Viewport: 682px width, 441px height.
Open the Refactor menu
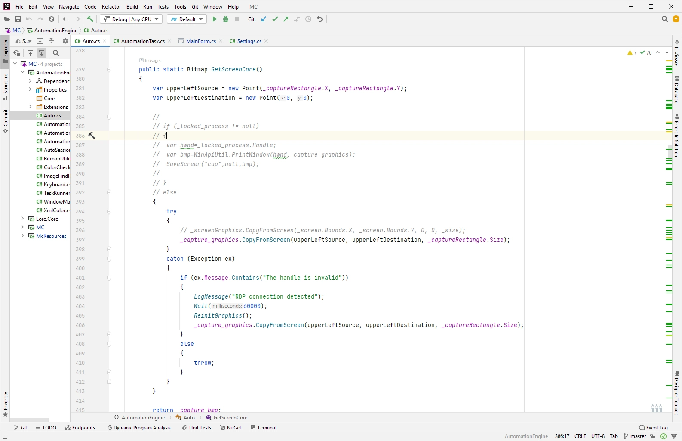point(111,7)
